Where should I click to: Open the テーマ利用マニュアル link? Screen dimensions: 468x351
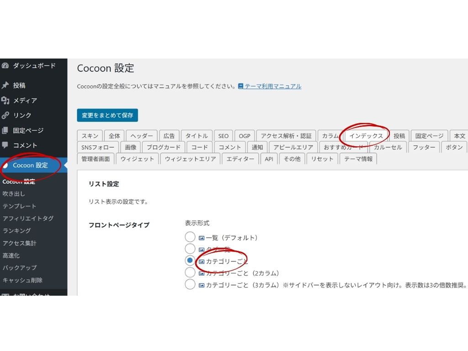coord(271,86)
